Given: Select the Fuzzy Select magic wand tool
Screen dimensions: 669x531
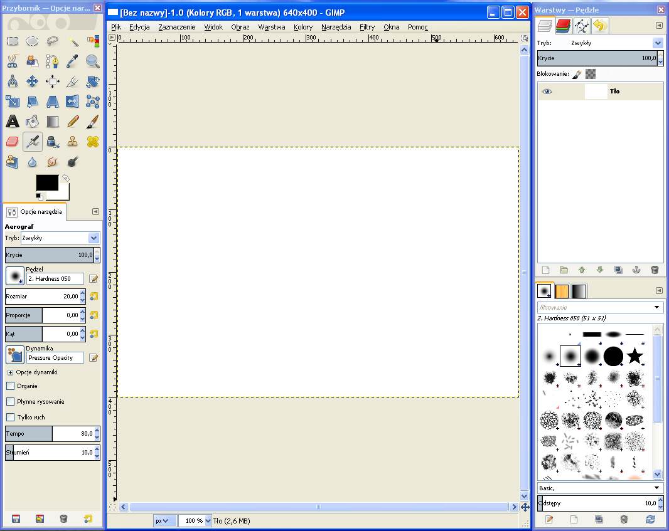Looking at the screenshot, I should pyautogui.click(x=73, y=41).
